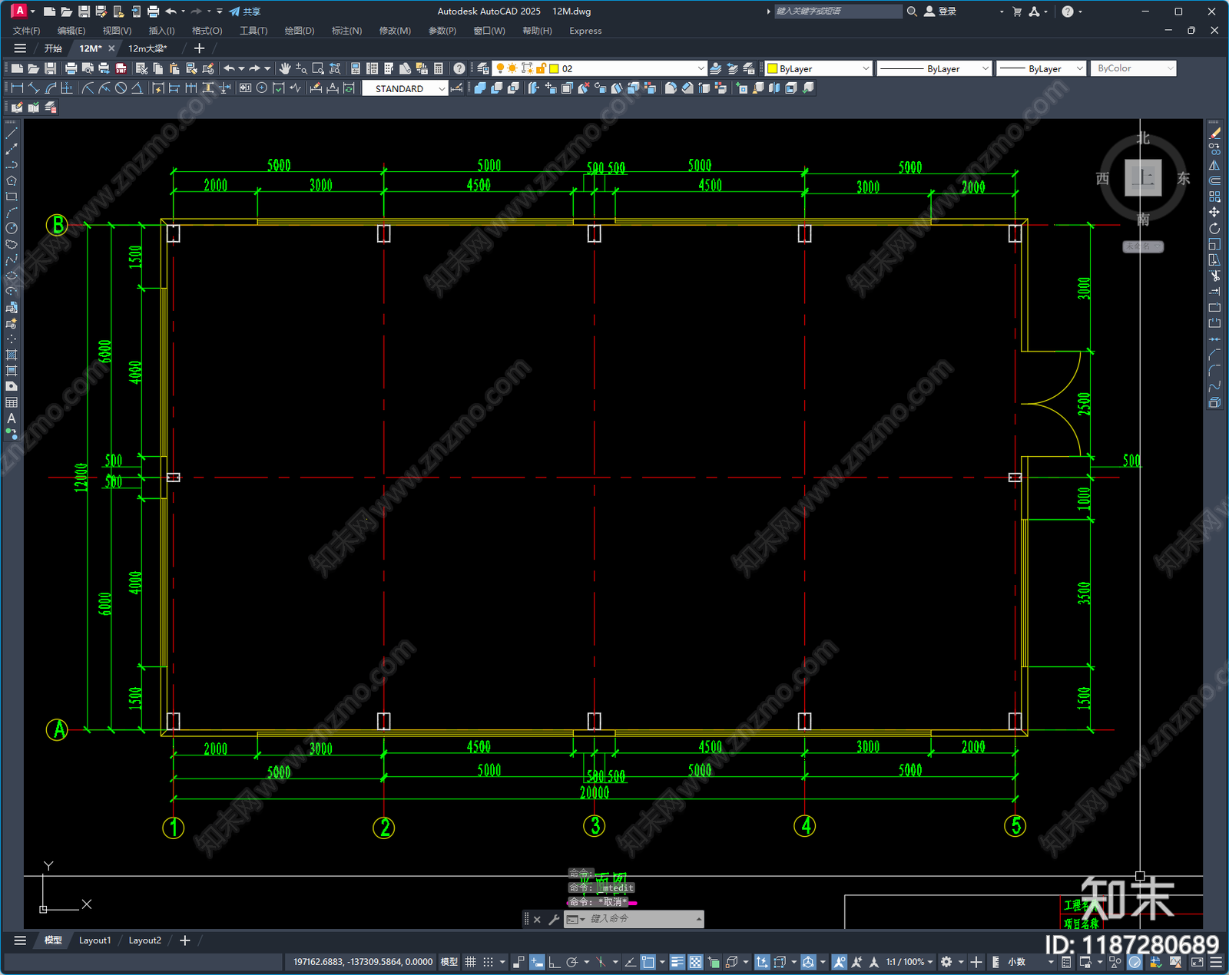1229x975 pixels.
Task: Open the 文件(F) menu
Action: coord(26,31)
